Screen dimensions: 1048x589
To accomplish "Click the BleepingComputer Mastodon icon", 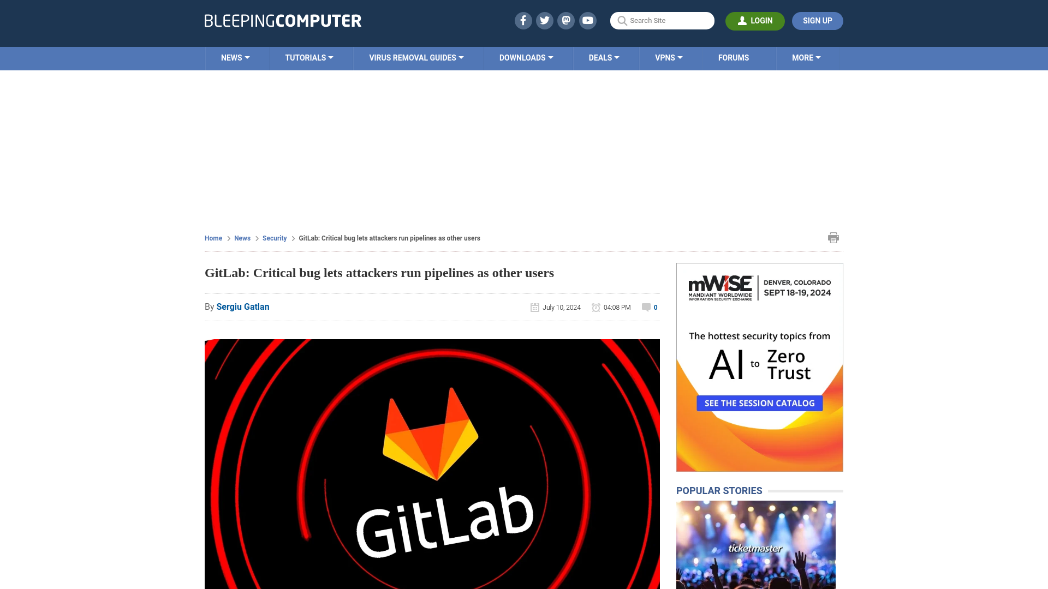I will point(567,20).
